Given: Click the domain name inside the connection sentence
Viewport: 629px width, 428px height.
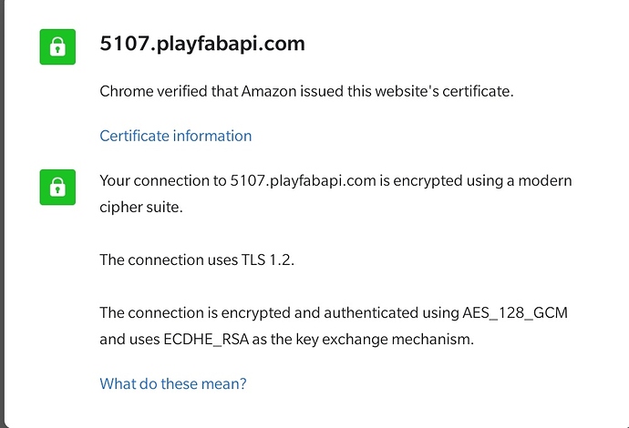Looking at the screenshot, I should tap(303, 180).
